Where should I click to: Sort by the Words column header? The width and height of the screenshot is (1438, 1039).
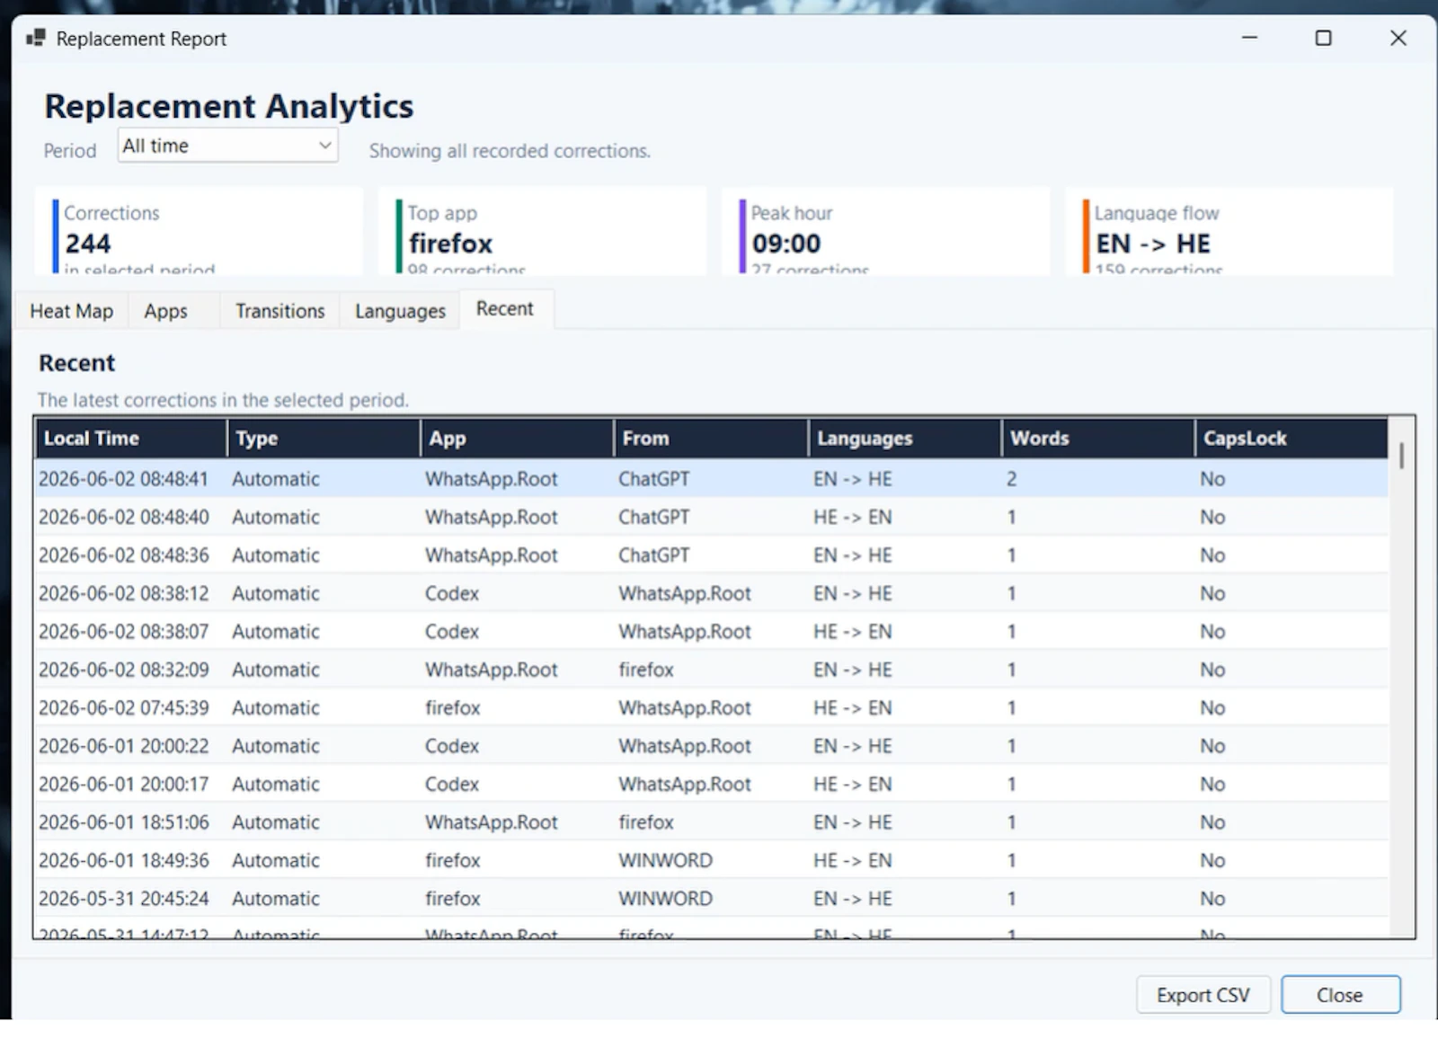pyautogui.click(x=1098, y=439)
